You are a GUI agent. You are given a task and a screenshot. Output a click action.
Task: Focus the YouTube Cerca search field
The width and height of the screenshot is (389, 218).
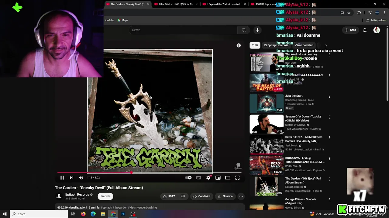(183, 30)
